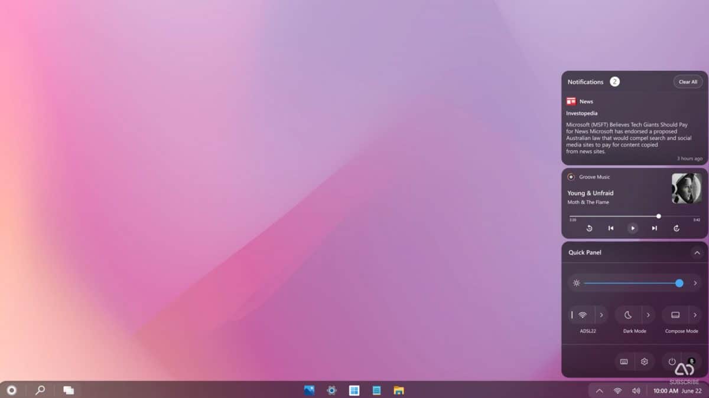709x398 pixels.
Task: Launch File Explorer from the taskbar
Action: tap(399, 390)
